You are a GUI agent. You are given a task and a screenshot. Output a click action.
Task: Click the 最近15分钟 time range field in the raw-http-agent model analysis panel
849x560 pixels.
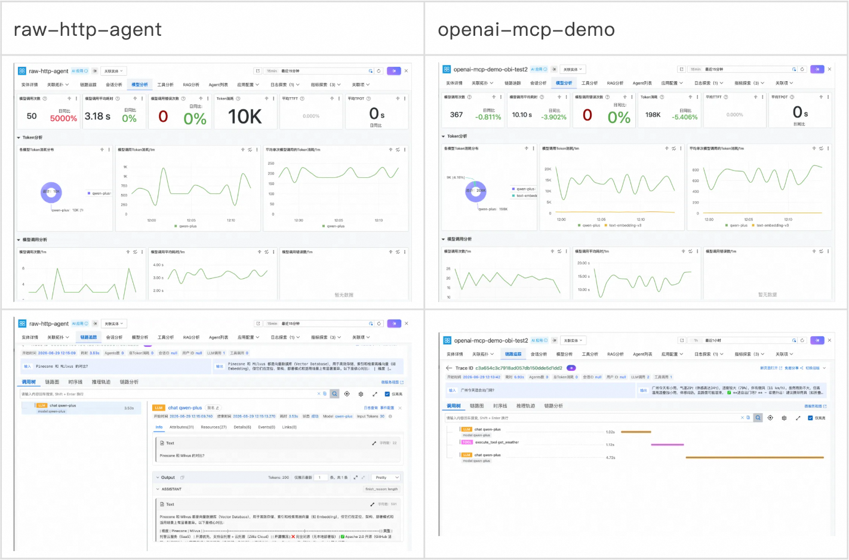click(318, 71)
